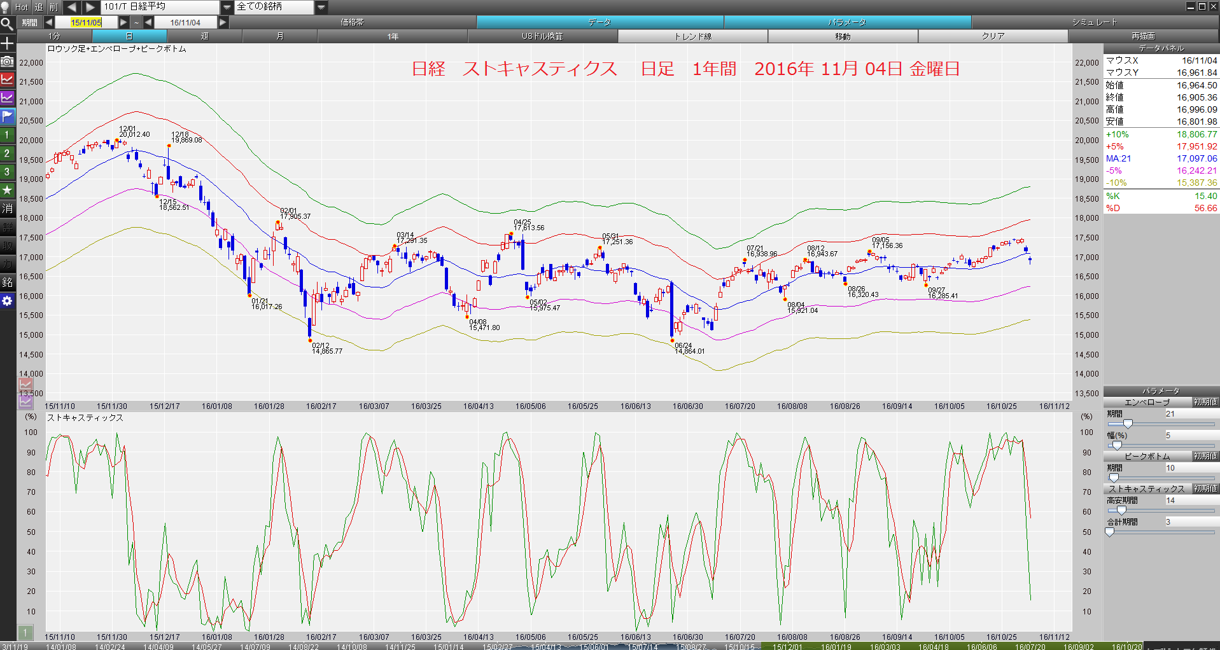Click the purple chart icon in sidebar
1220x650 pixels.
[x=7, y=98]
